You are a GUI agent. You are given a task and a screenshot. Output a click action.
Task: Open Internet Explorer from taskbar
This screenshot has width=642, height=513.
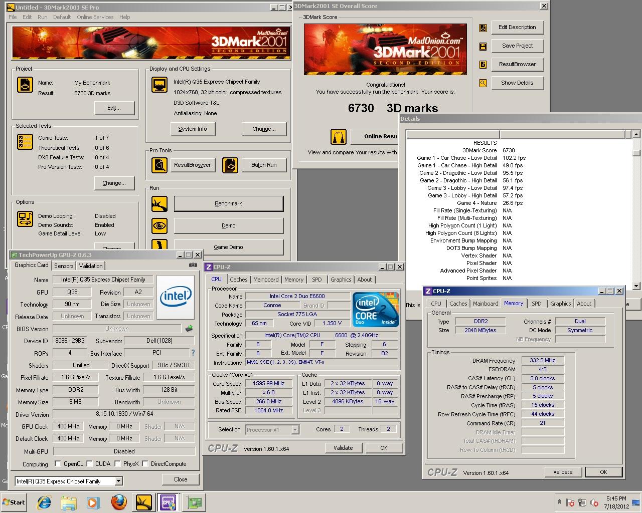click(45, 502)
